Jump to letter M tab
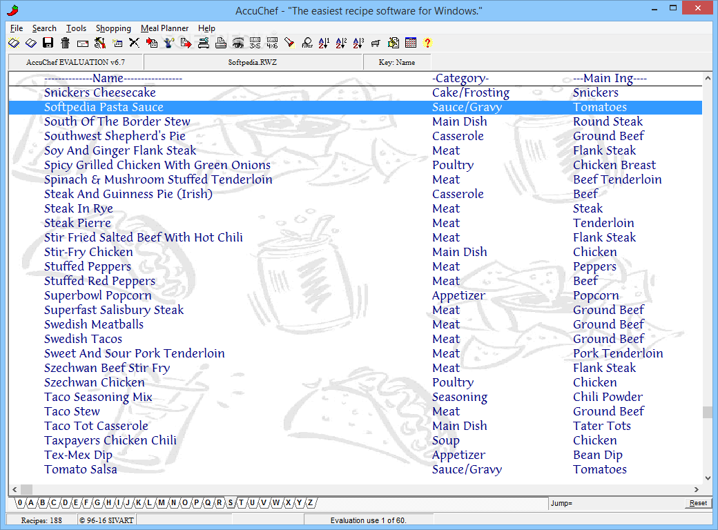Screen dimensions: 718x530 [162, 502]
